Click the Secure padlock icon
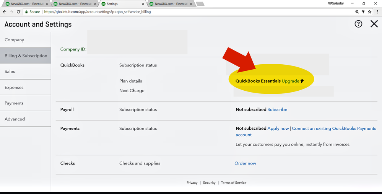Viewport: 382px width, 194px height. coord(26,12)
